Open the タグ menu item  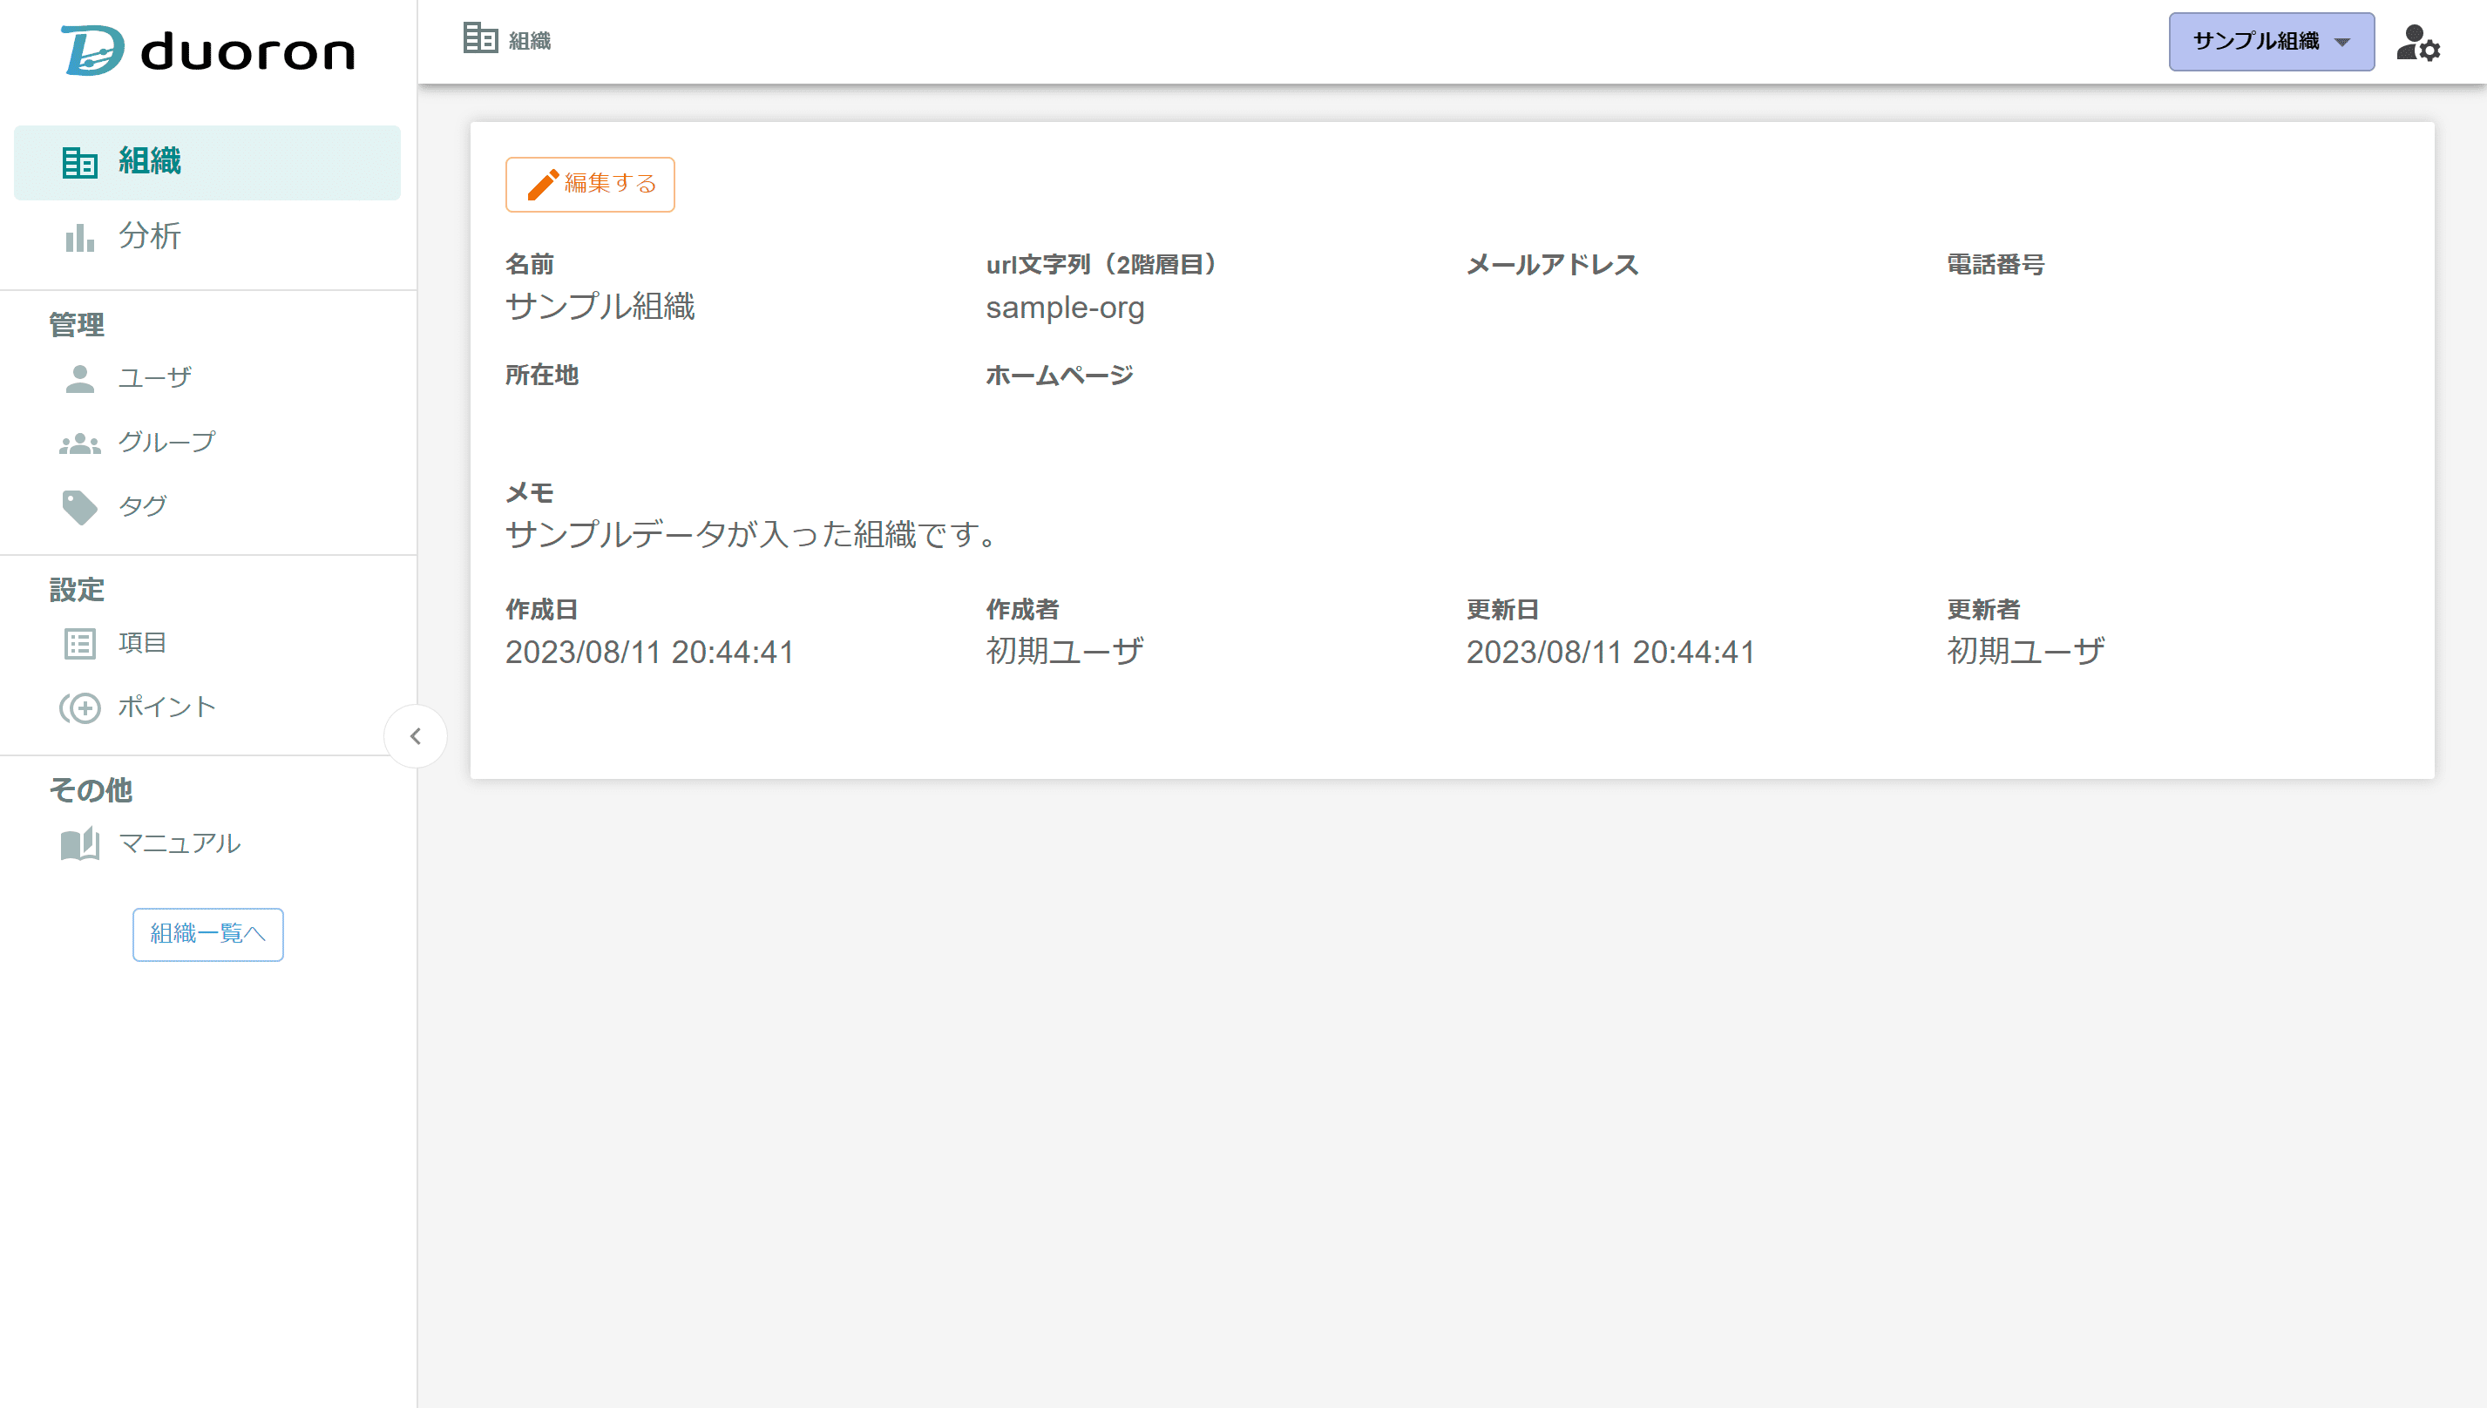pos(207,507)
